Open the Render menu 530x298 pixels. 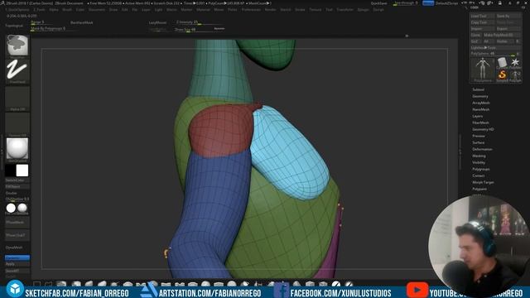(271, 10)
